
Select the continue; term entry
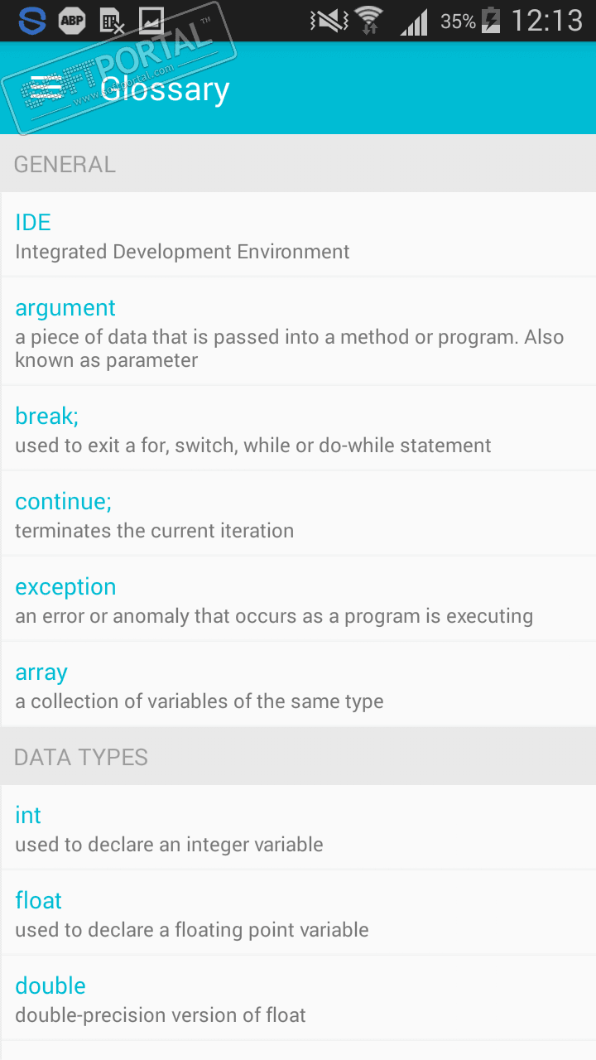[x=298, y=514]
